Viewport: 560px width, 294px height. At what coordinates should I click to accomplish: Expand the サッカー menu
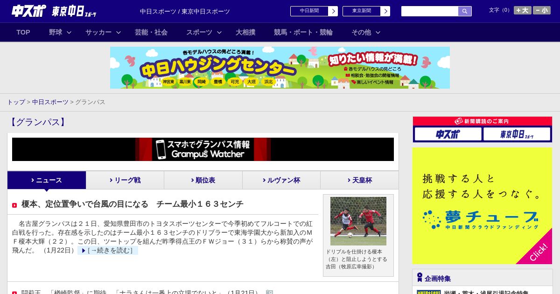[x=103, y=32]
